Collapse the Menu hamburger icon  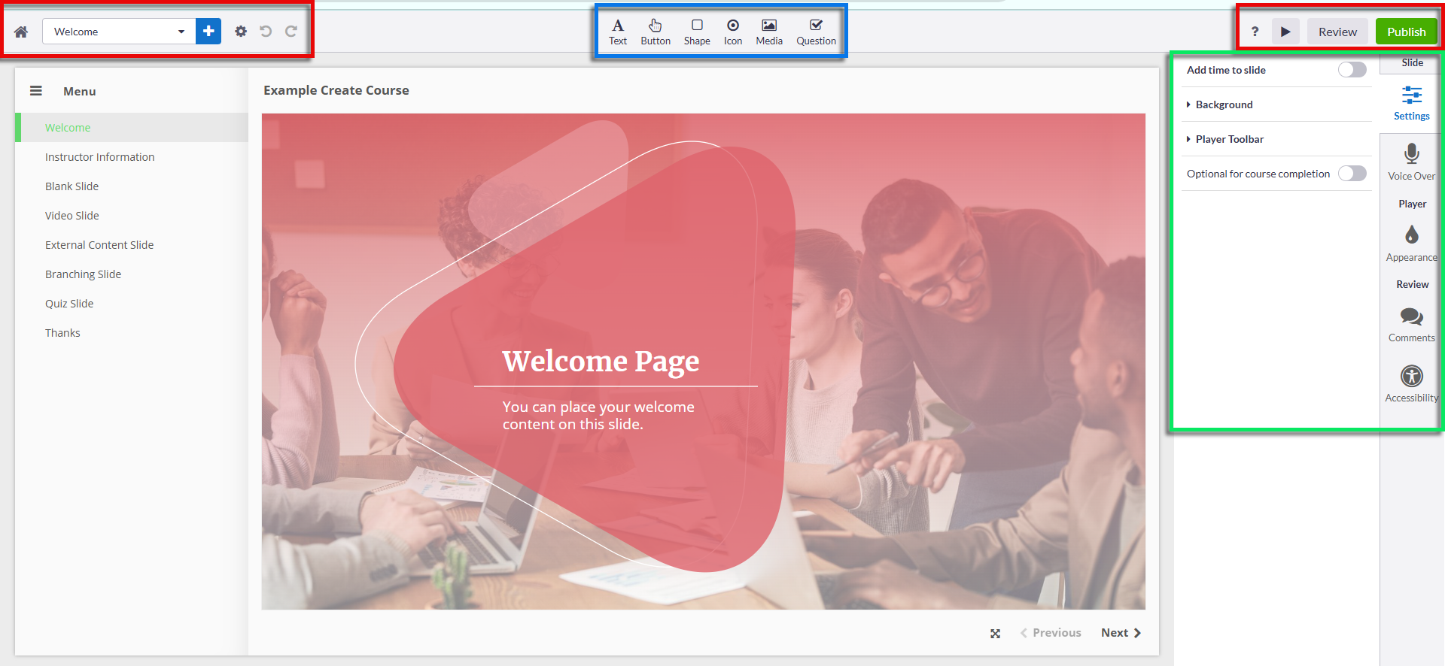35,91
